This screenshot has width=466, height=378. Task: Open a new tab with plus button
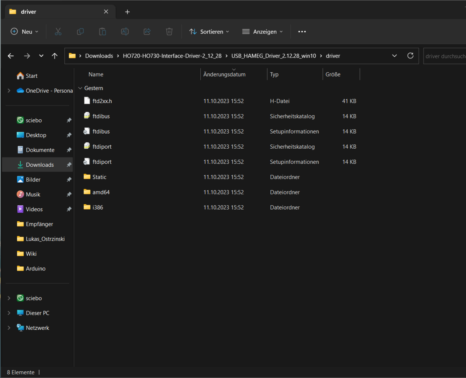[127, 12]
